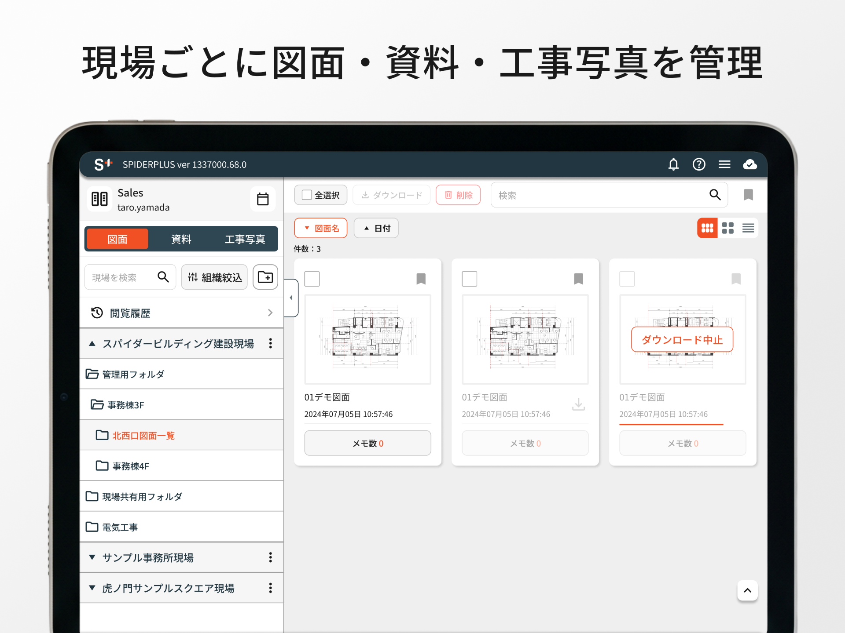The image size is (845, 633).
Task: Open メモ数 0 on first card
Action: coord(368,443)
